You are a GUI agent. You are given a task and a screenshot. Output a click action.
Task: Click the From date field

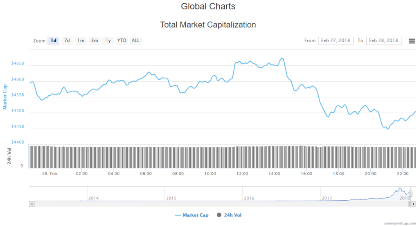[x=336, y=40]
